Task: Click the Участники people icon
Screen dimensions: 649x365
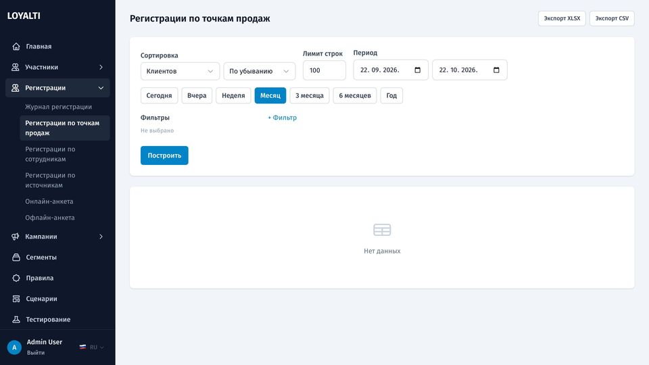Action: [16, 67]
